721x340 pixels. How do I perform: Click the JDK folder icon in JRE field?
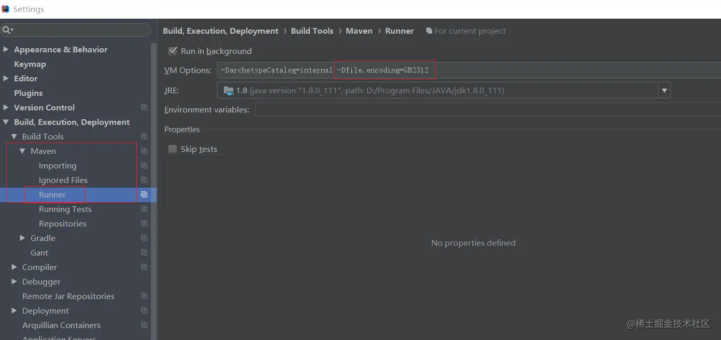[228, 91]
